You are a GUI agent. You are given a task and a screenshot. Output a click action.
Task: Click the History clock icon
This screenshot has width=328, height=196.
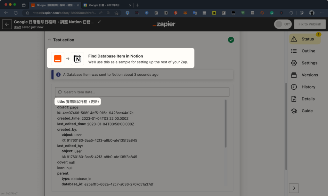pos(294,87)
